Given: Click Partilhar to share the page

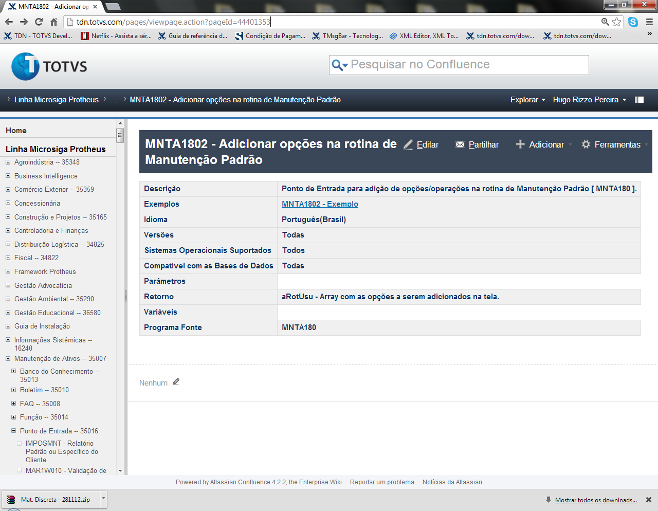Looking at the screenshot, I should pyautogui.click(x=477, y=144).
